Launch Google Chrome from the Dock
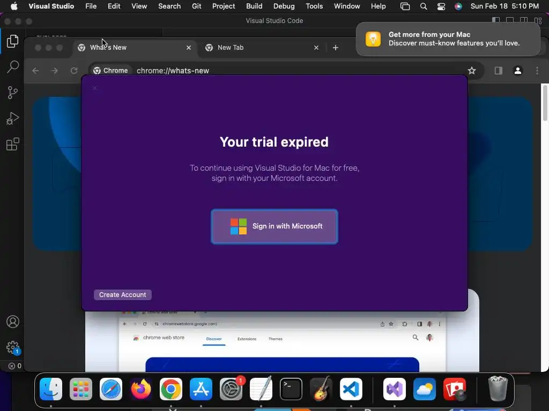Image resolution: width=549 pixels, height=411 pixels. 171,389
